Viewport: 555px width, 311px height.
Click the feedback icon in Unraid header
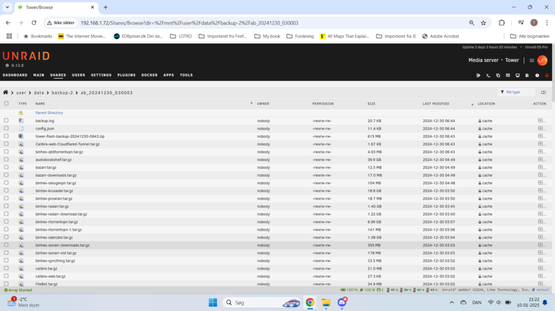508,75
